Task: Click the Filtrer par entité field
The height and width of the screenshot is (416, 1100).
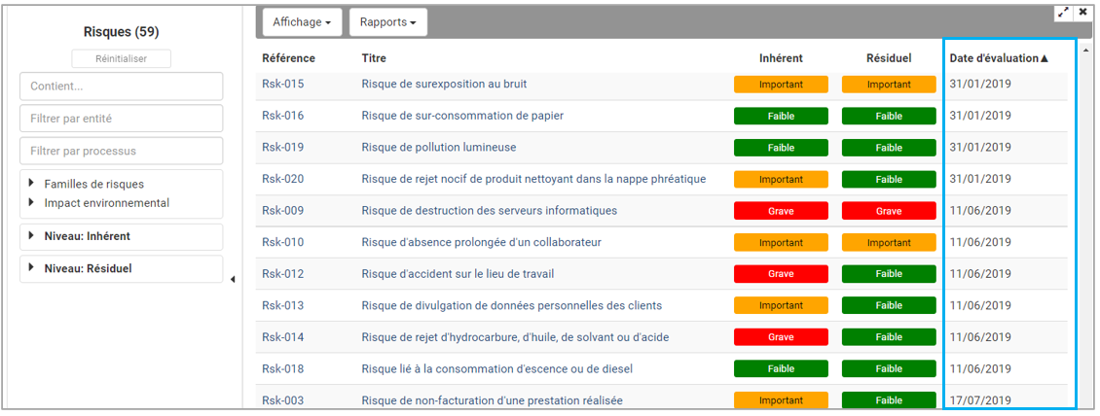Action: (121, 119)
